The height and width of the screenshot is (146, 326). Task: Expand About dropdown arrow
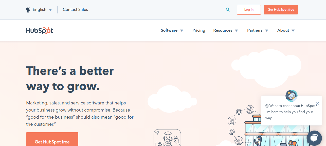coord(293,31)
